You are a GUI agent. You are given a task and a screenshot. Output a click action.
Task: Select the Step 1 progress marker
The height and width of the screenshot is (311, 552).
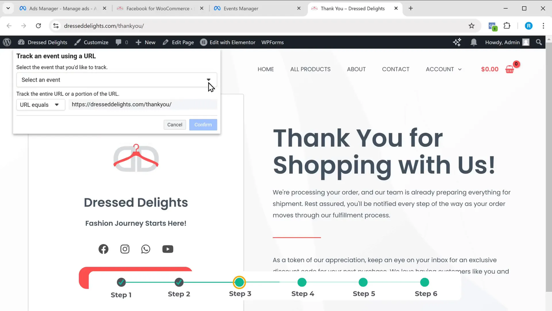pyautogui.click(x=121, y=282)
